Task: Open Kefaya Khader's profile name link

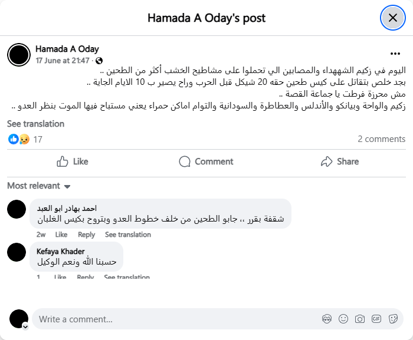Action: tap(60, 251)
